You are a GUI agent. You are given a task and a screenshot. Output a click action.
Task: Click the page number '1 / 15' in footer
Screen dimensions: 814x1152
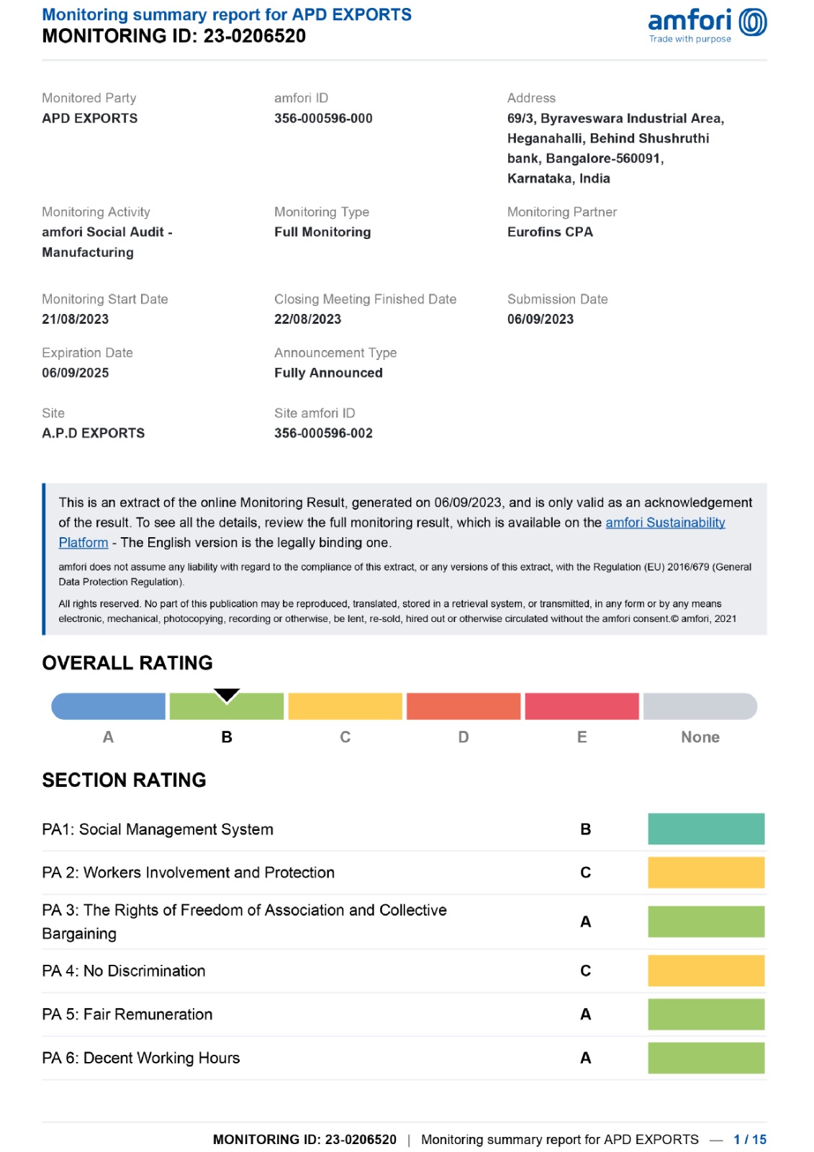point(750,1140)
